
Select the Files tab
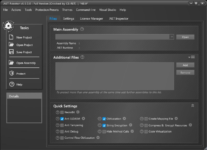(x=53, y=19)
